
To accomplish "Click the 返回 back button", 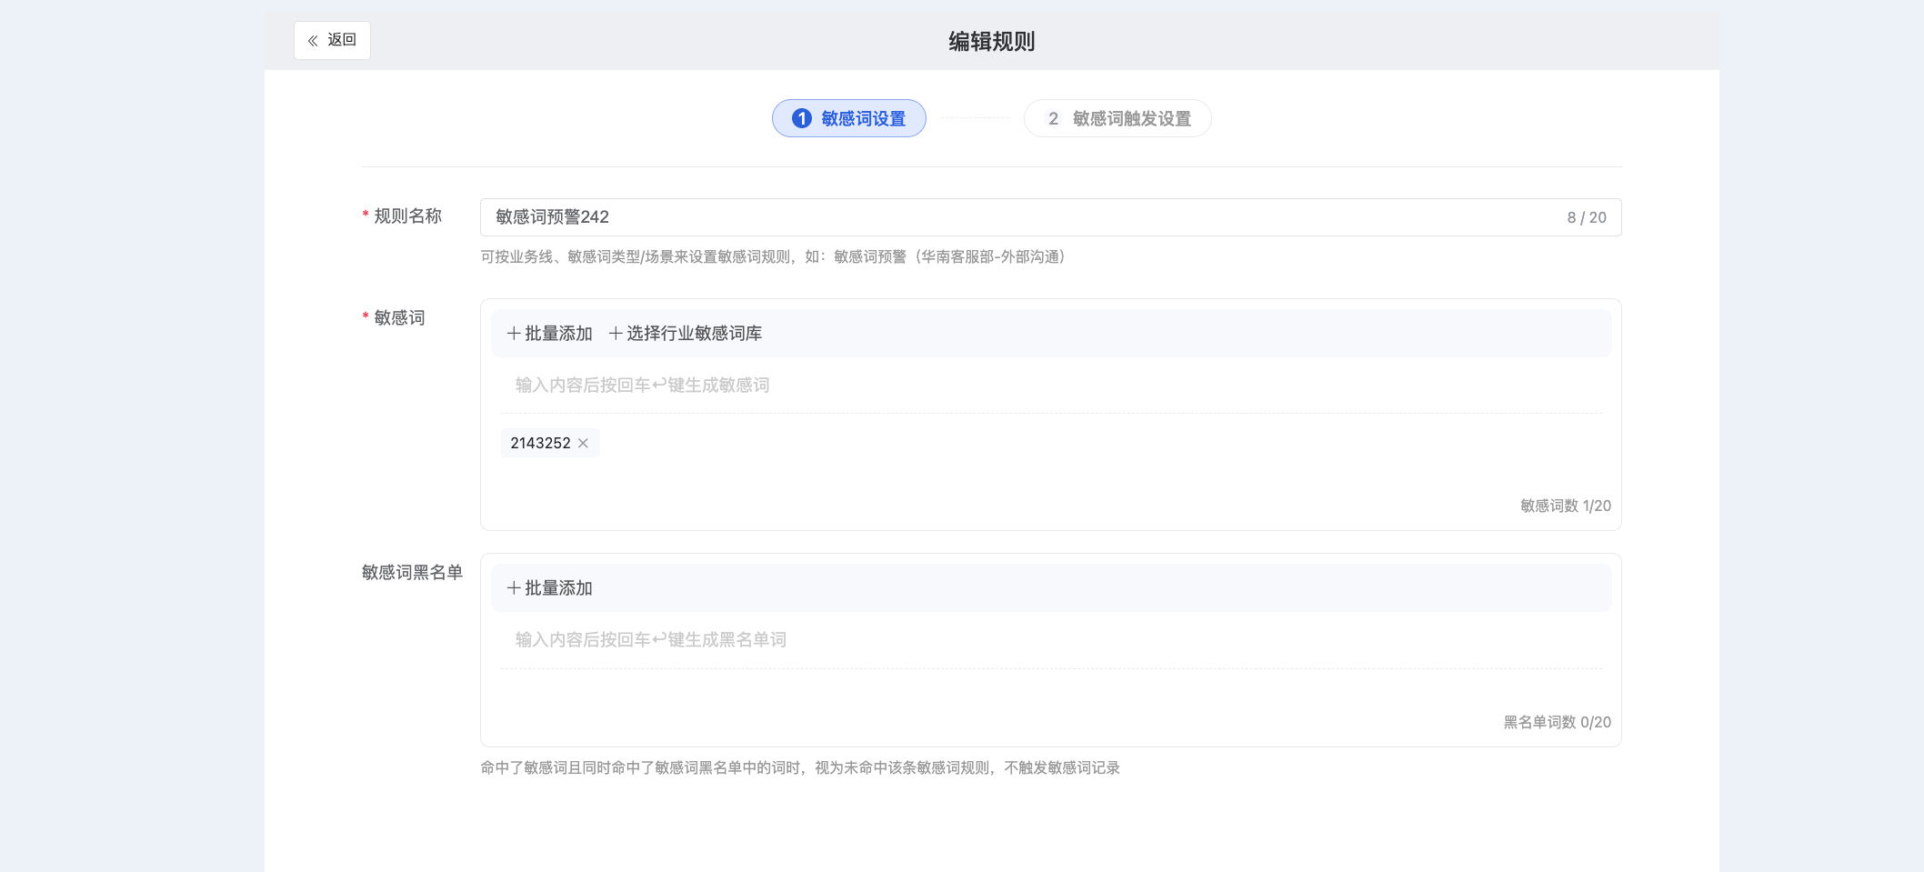I will click(332, 40).
